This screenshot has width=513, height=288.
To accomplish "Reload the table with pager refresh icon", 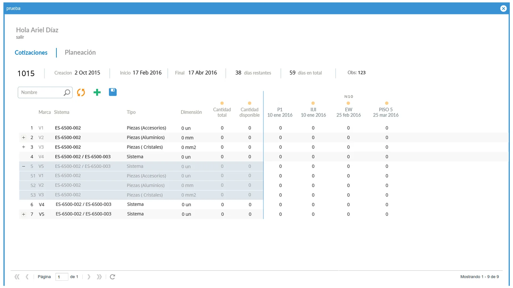I will point(113,277).
